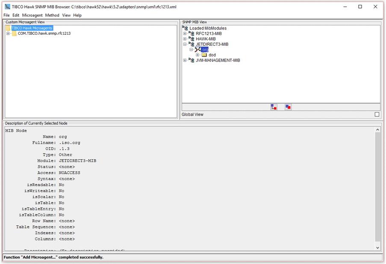Click the Fullname value .iso.org
The width and height of the screenshot is (386, 264).
click(69, 143)
